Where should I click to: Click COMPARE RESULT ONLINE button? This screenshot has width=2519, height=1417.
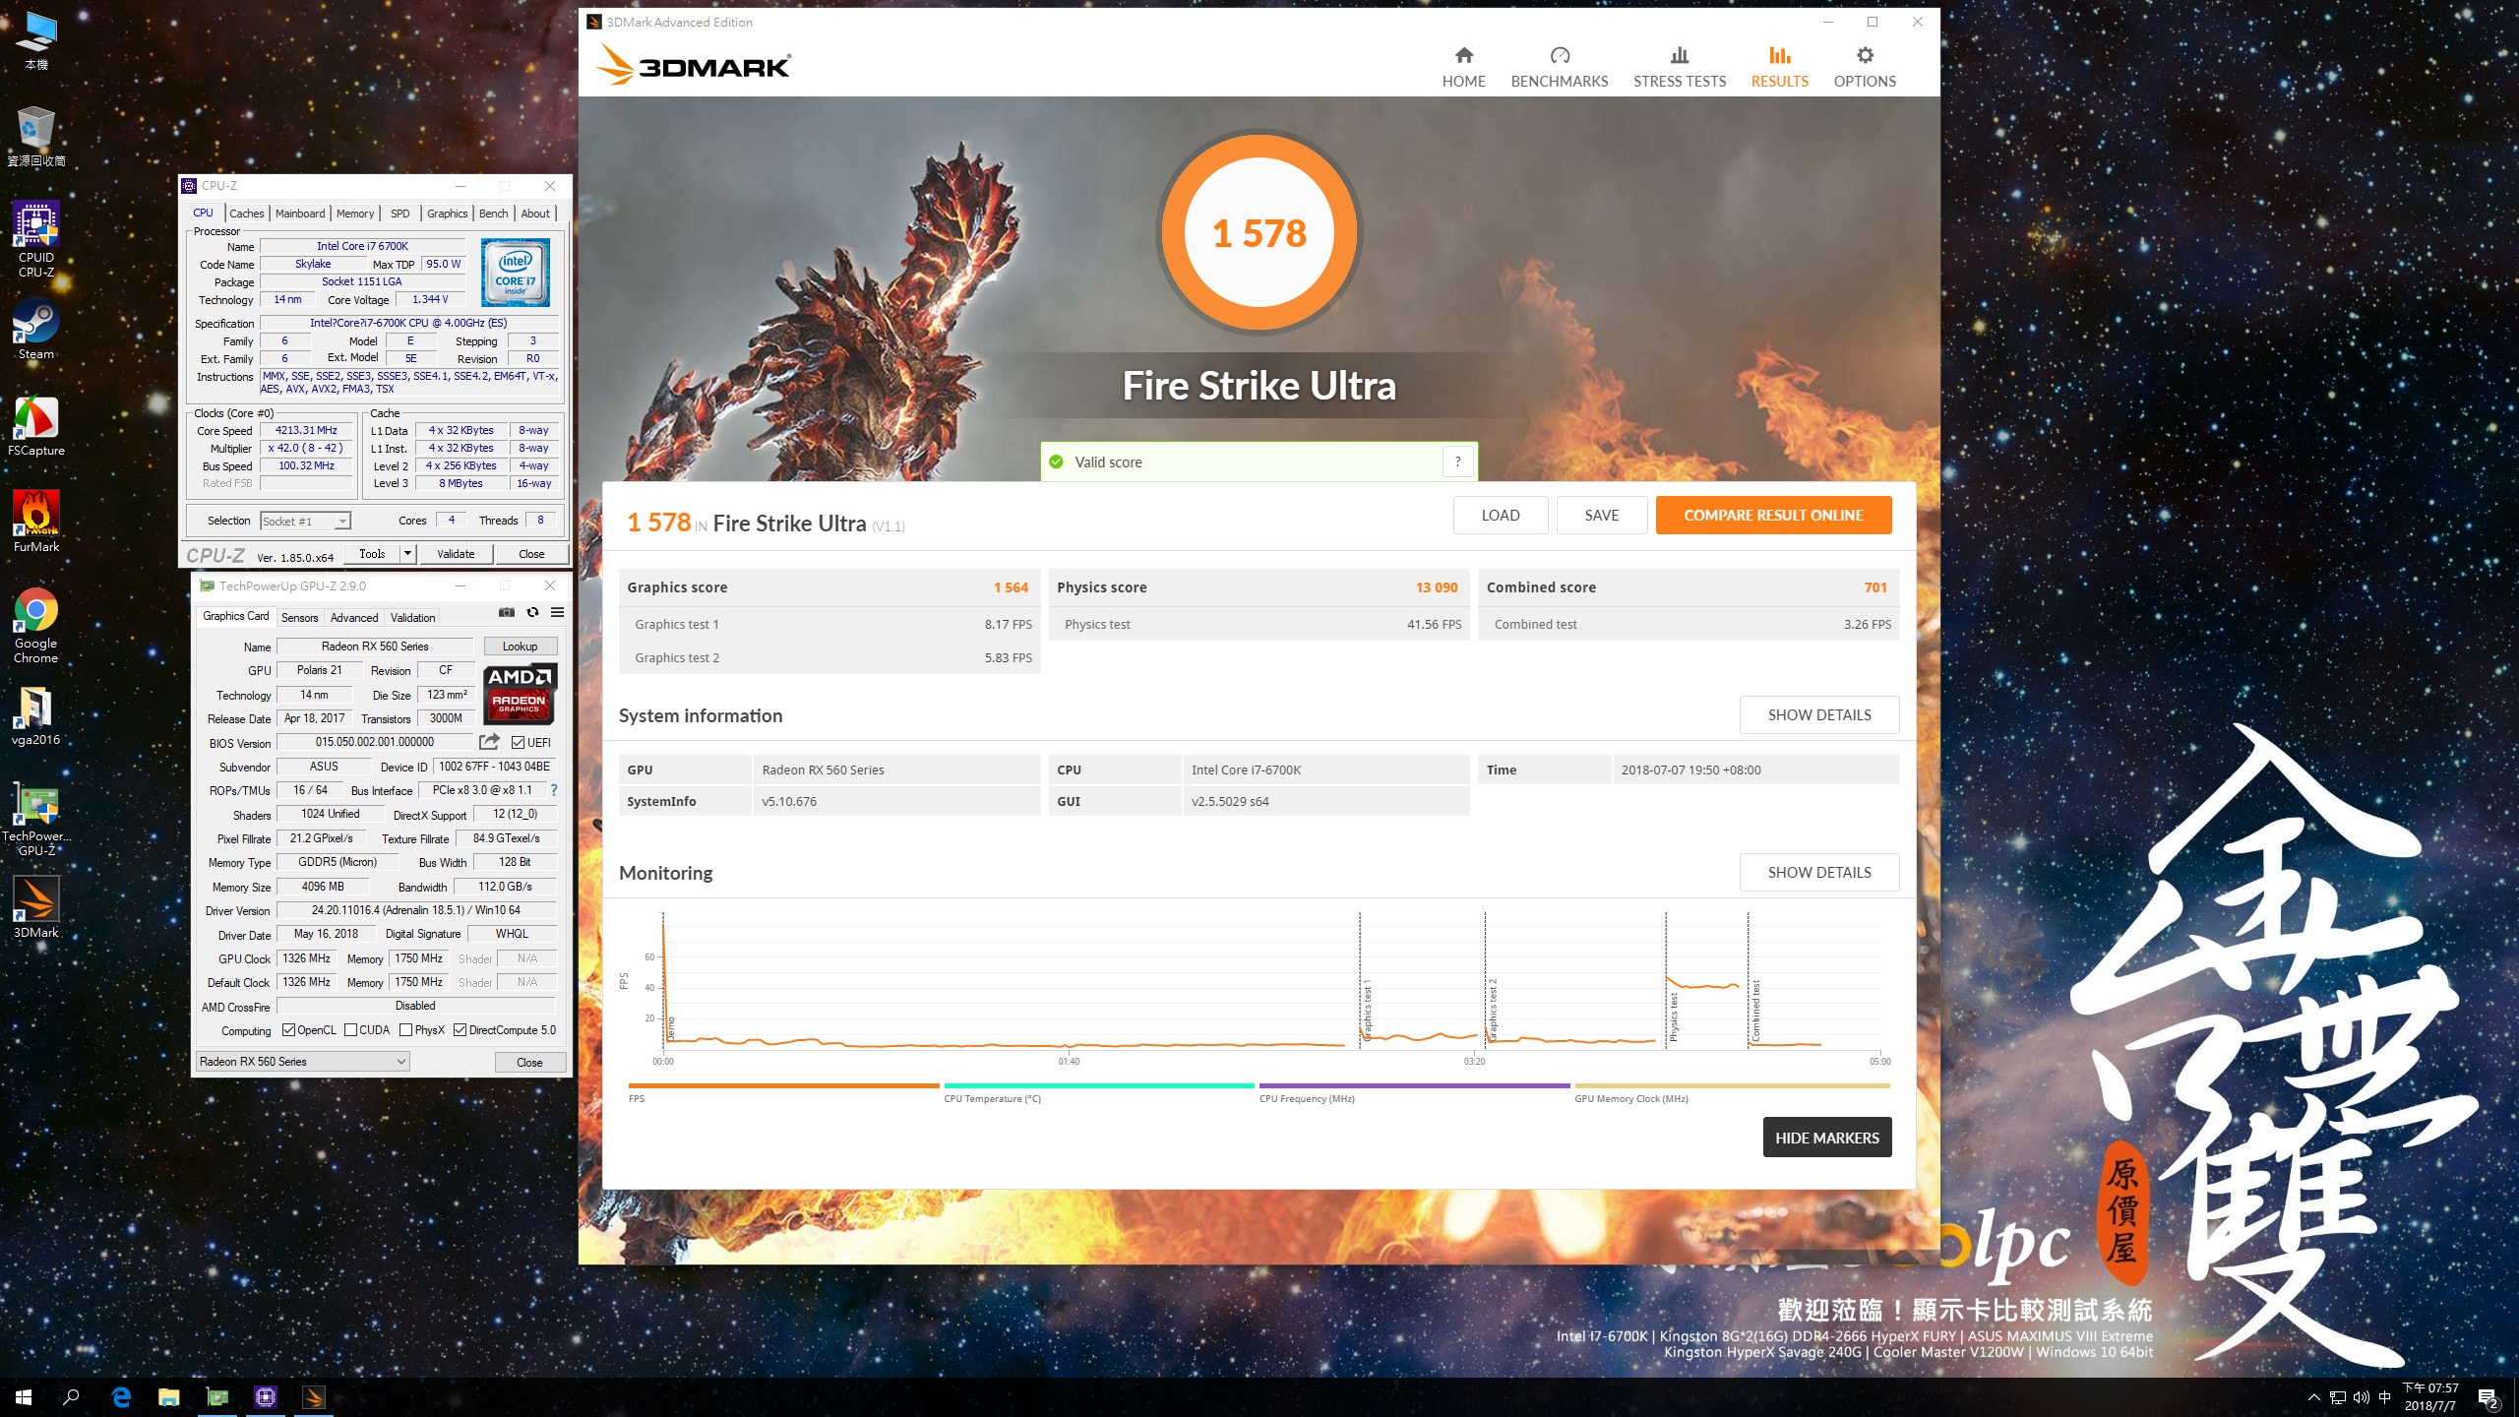click(1773, 515)
